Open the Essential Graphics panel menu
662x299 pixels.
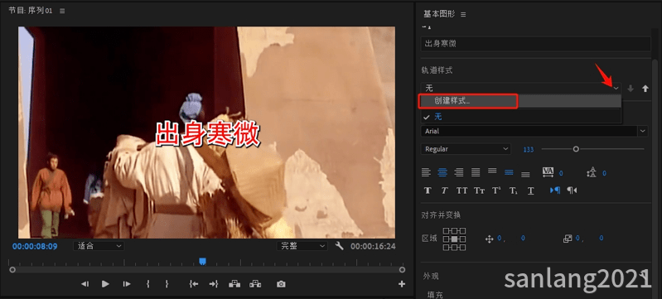coord(463,14)
